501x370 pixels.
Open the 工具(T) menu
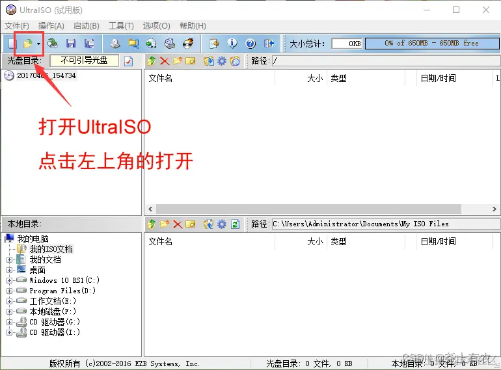[x=121, y=26]
